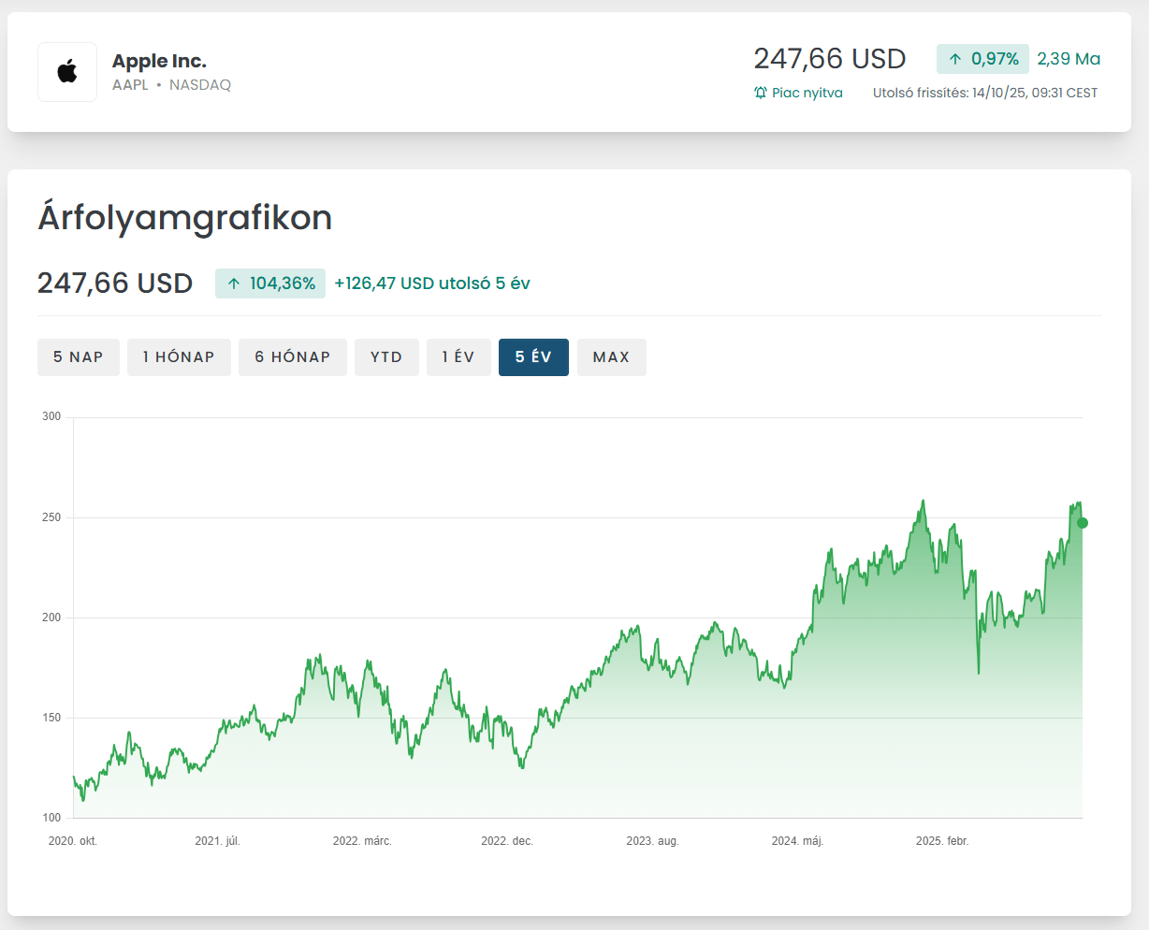This screenshot has height=930, width=1149.
Task: Click the up arrow in the 0,97% badge
Action: [x=955, y=59]
